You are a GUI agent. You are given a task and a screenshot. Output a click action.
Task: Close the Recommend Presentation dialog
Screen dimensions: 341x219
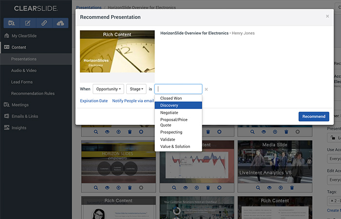coord(327,16)
